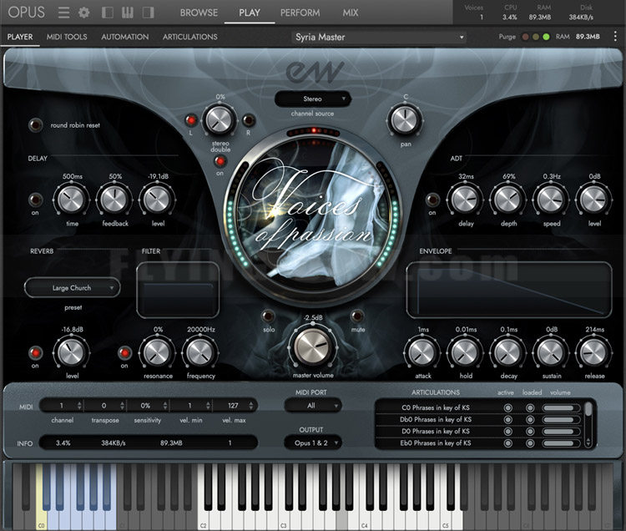Click the yellow Purge indicator

[536, 37]
